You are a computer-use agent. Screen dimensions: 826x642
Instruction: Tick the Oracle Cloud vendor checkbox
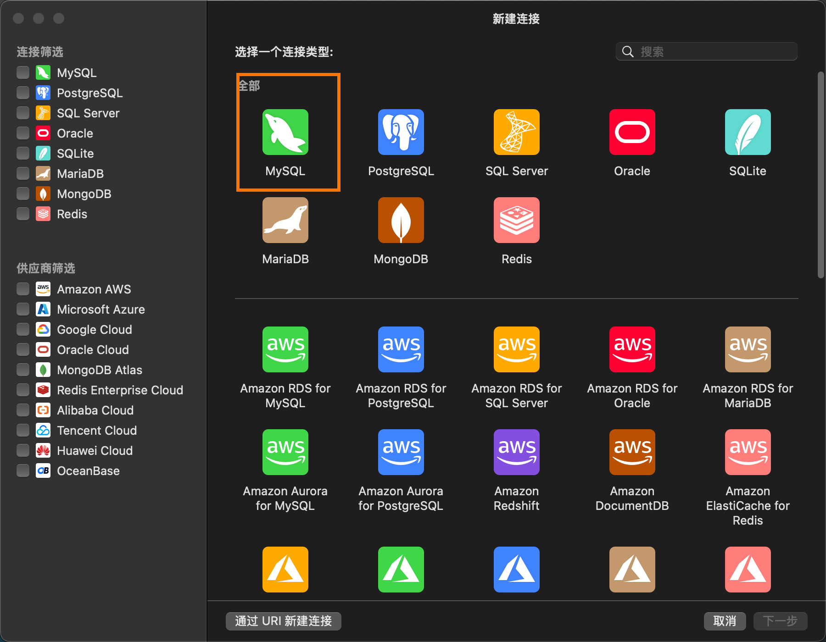(23, 349)
